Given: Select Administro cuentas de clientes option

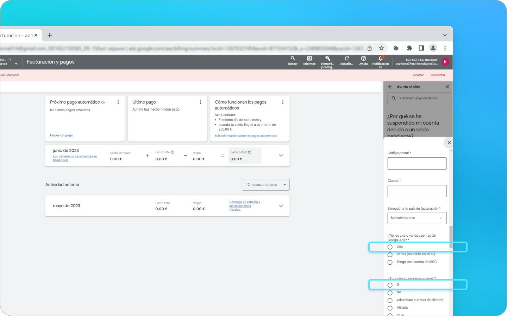Looking at the screenshot, I should pos(390,301).
